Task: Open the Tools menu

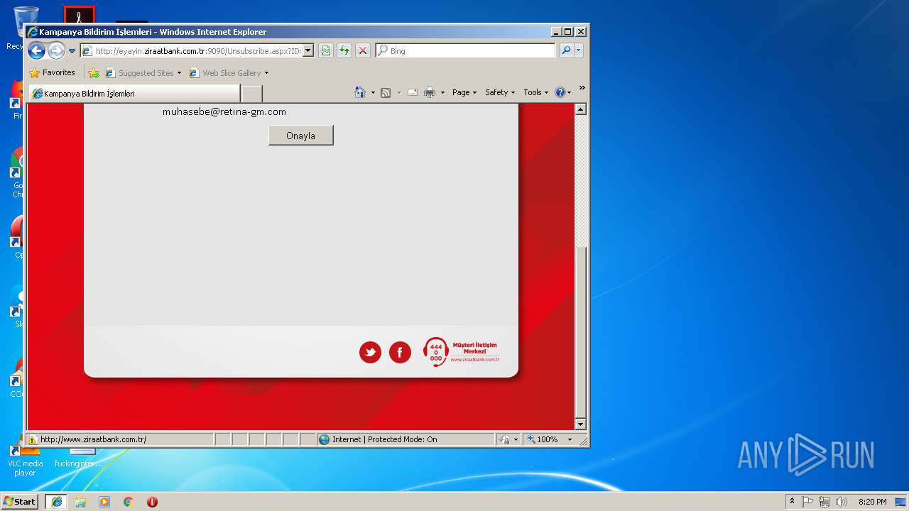Action: pyautogui.click(x=536, y=92)
